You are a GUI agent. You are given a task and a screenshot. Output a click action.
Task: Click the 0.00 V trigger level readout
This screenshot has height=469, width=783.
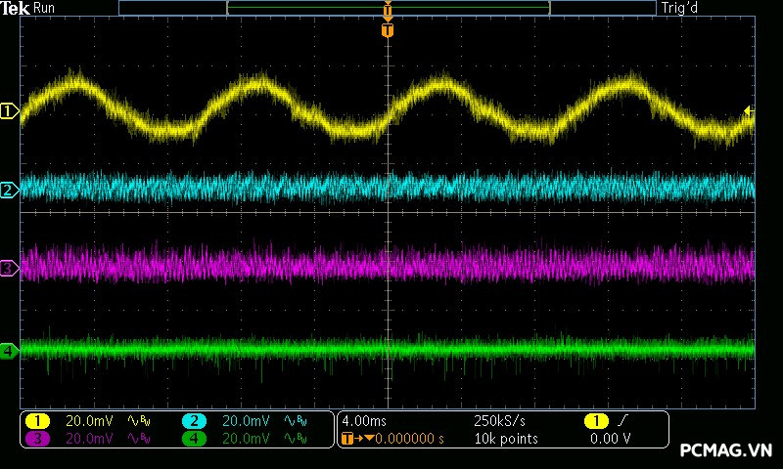point(610,439)
